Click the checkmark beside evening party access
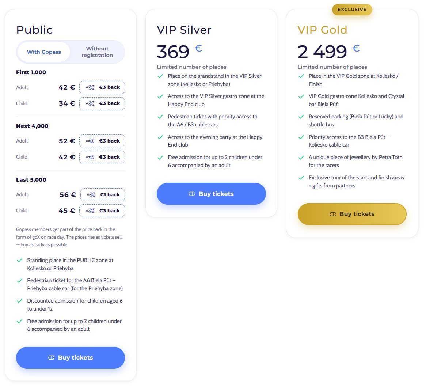Viewport: 426px width, 387px height. (160, 137)
